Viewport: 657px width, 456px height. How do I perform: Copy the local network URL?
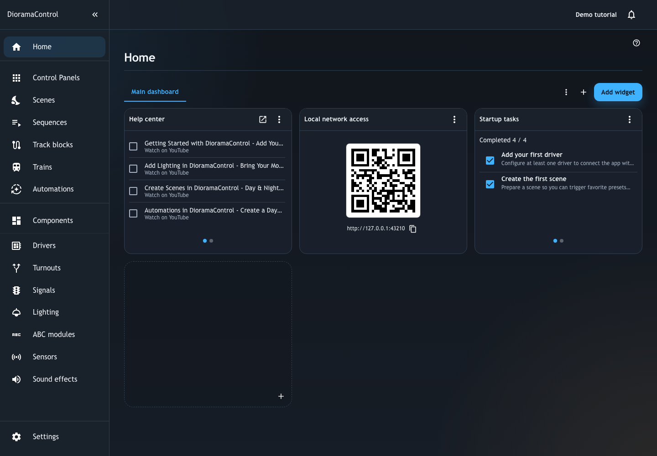coord(413,229)
